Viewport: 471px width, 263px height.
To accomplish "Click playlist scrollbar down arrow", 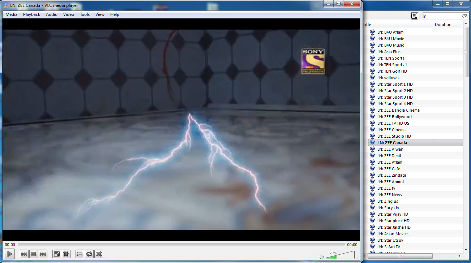I will [466, 250].
